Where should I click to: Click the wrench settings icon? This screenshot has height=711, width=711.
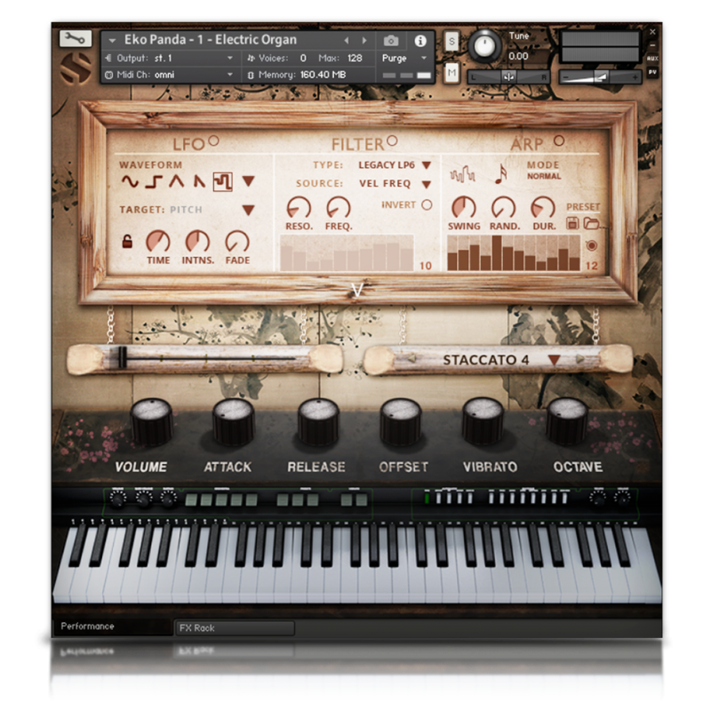click(x=76, y=38)
